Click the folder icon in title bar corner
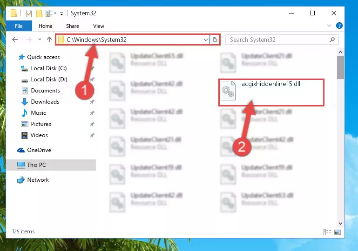 pyautogui.click(x=14, y=13)
